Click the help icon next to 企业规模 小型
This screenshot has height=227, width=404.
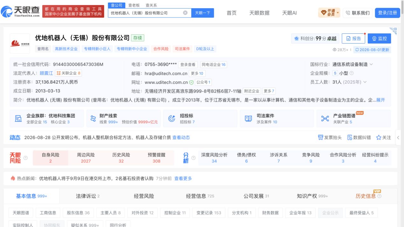(352, 73)
